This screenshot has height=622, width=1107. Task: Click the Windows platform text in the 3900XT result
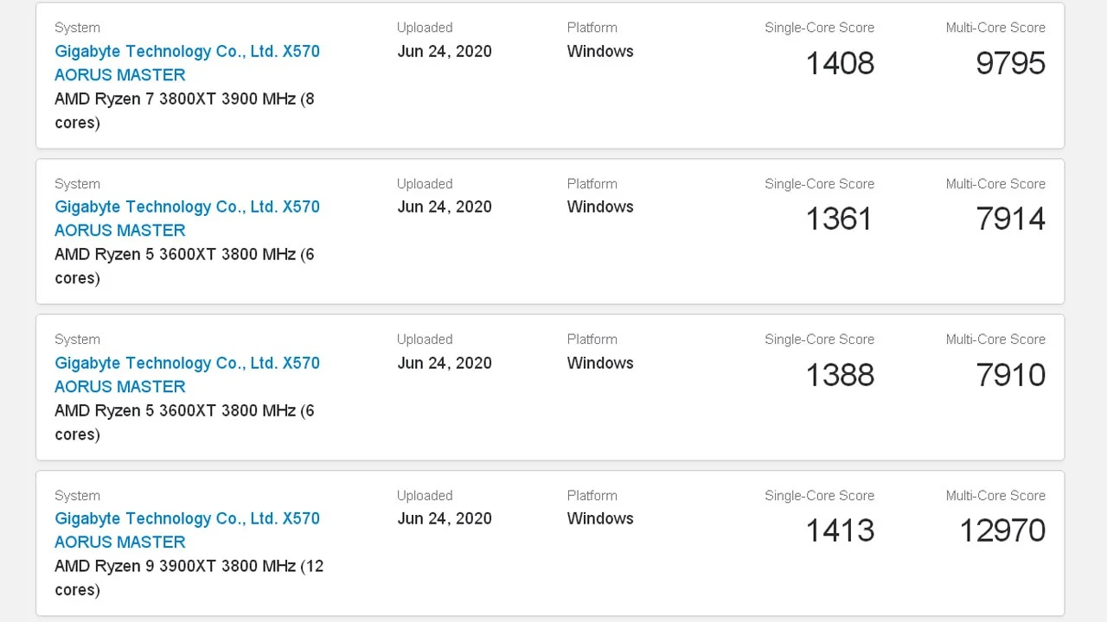point(600,518)
